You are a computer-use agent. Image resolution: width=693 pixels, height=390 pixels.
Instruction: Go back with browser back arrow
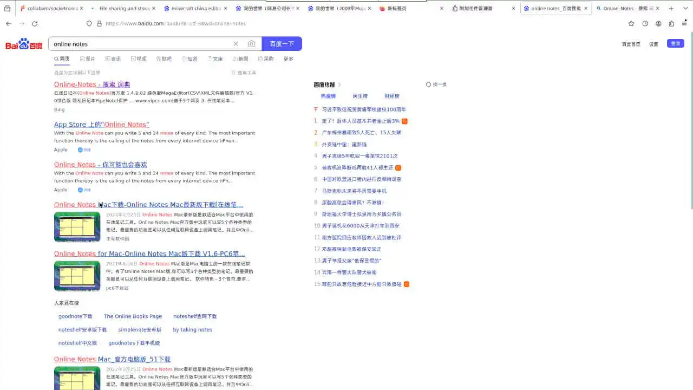tap(9, 23)
